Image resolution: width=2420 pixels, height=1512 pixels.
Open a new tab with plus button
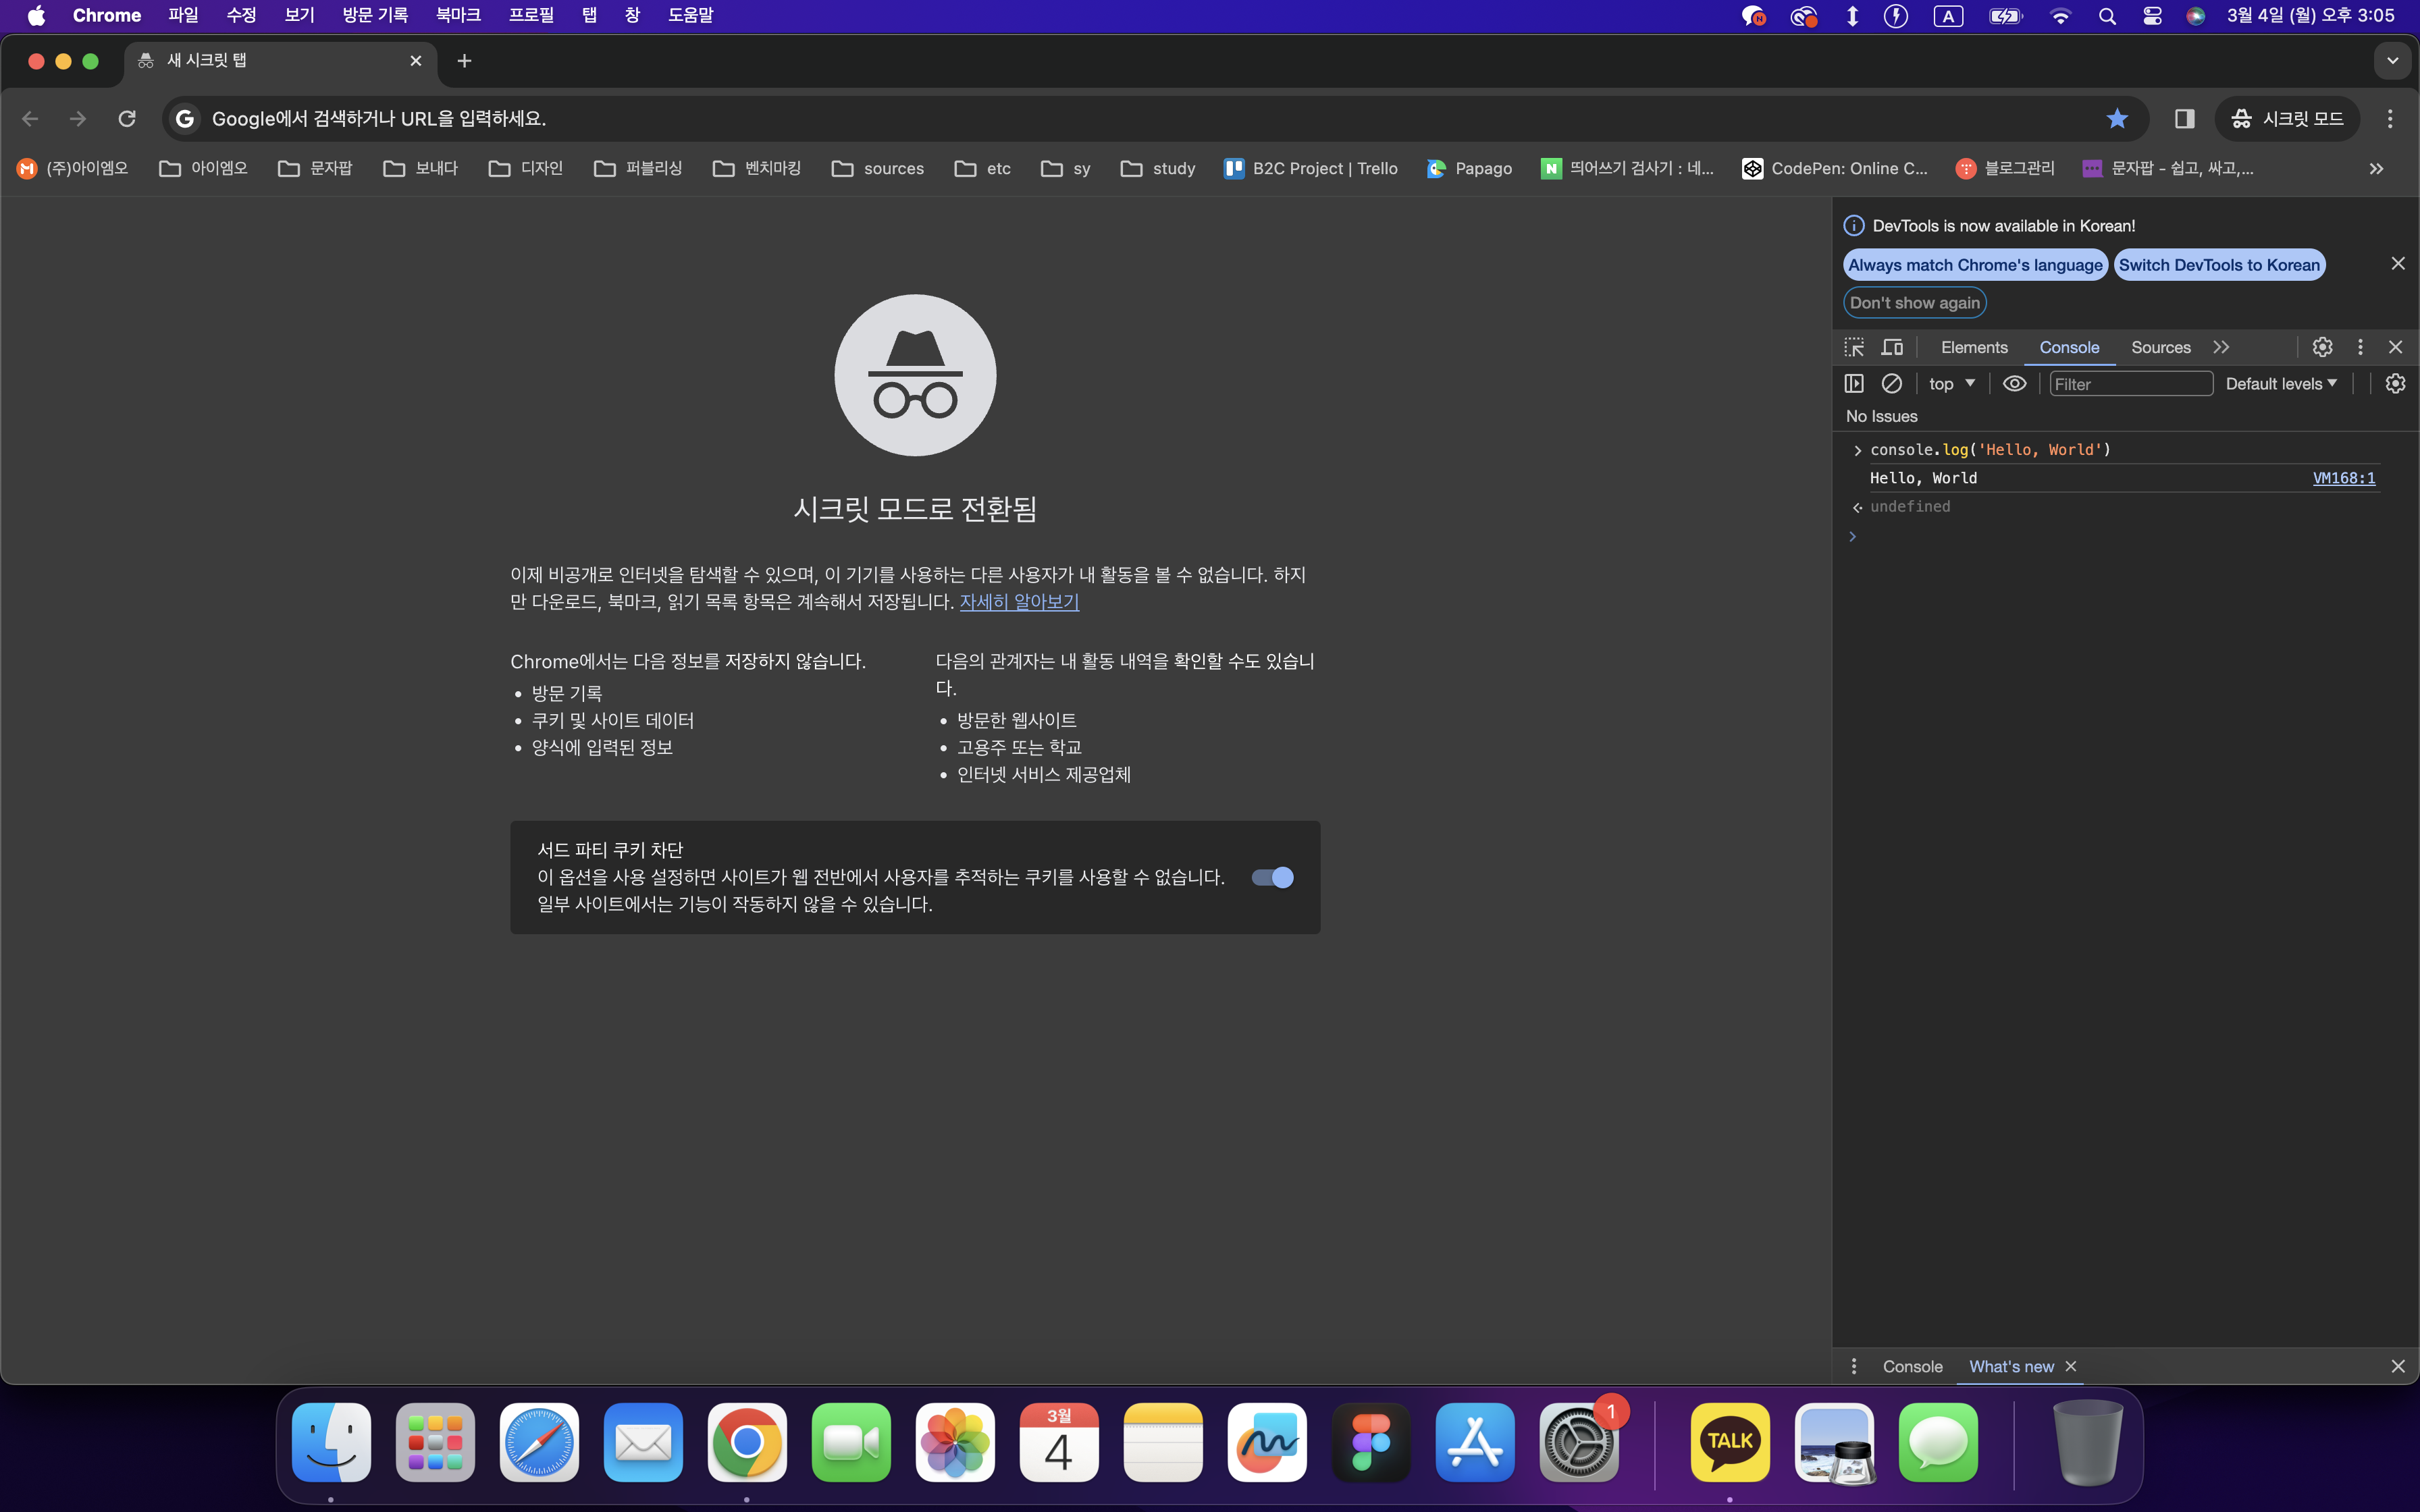(x=464, y=61)
